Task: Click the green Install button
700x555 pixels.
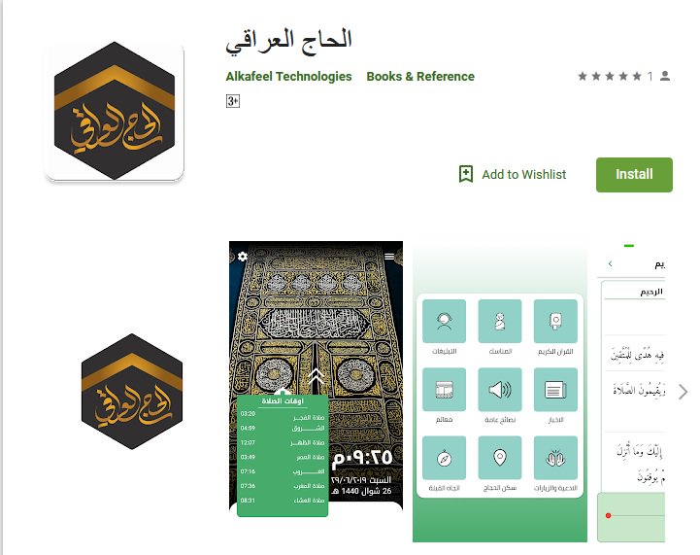Action: click(634, 175)
